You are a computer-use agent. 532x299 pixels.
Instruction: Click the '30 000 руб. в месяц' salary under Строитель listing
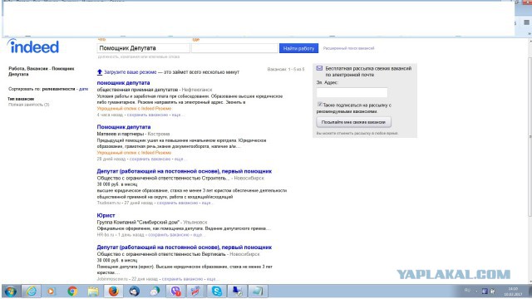click(x=117, y=184)
